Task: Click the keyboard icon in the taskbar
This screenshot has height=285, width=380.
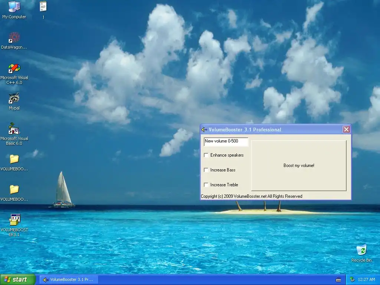Action: pos(338,280)
